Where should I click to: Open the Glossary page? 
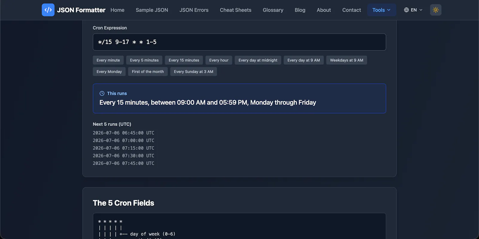273,10
